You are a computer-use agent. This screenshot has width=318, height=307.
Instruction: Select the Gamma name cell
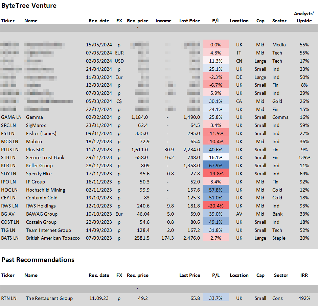click(35, 117)
